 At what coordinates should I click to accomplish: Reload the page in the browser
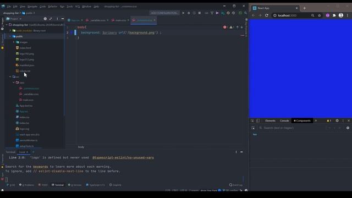click(266, 15)
